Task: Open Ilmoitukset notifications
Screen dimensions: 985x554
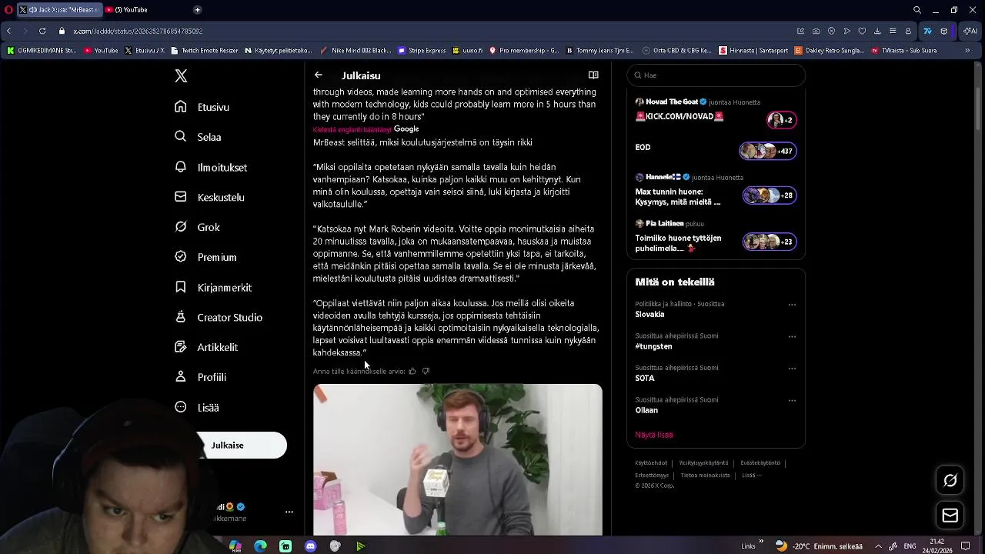Action: [x=211, y=167]
